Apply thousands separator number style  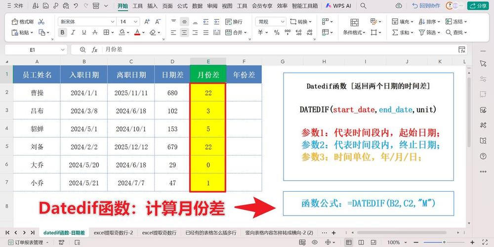pos(288,32)
